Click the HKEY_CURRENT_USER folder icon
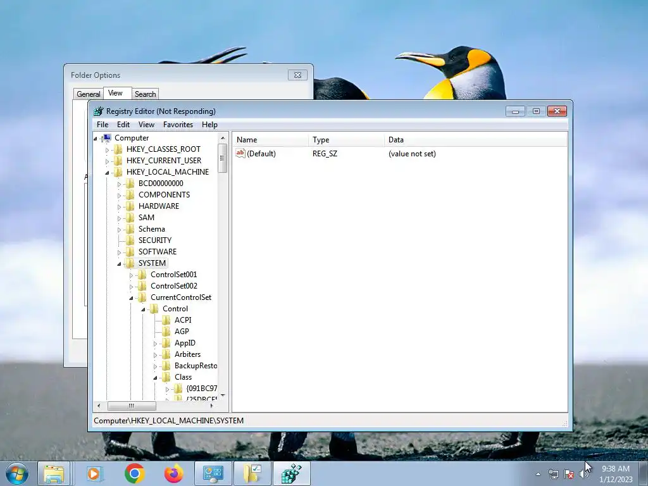Screen dimensions: 648x486 coord(118,161)
